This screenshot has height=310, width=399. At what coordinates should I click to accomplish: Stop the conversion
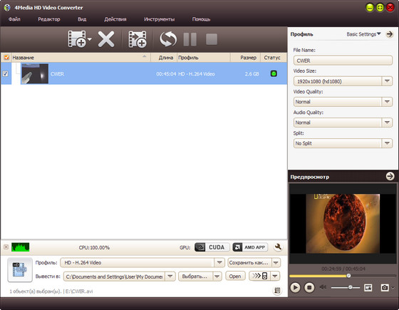[x=212, y=39]
